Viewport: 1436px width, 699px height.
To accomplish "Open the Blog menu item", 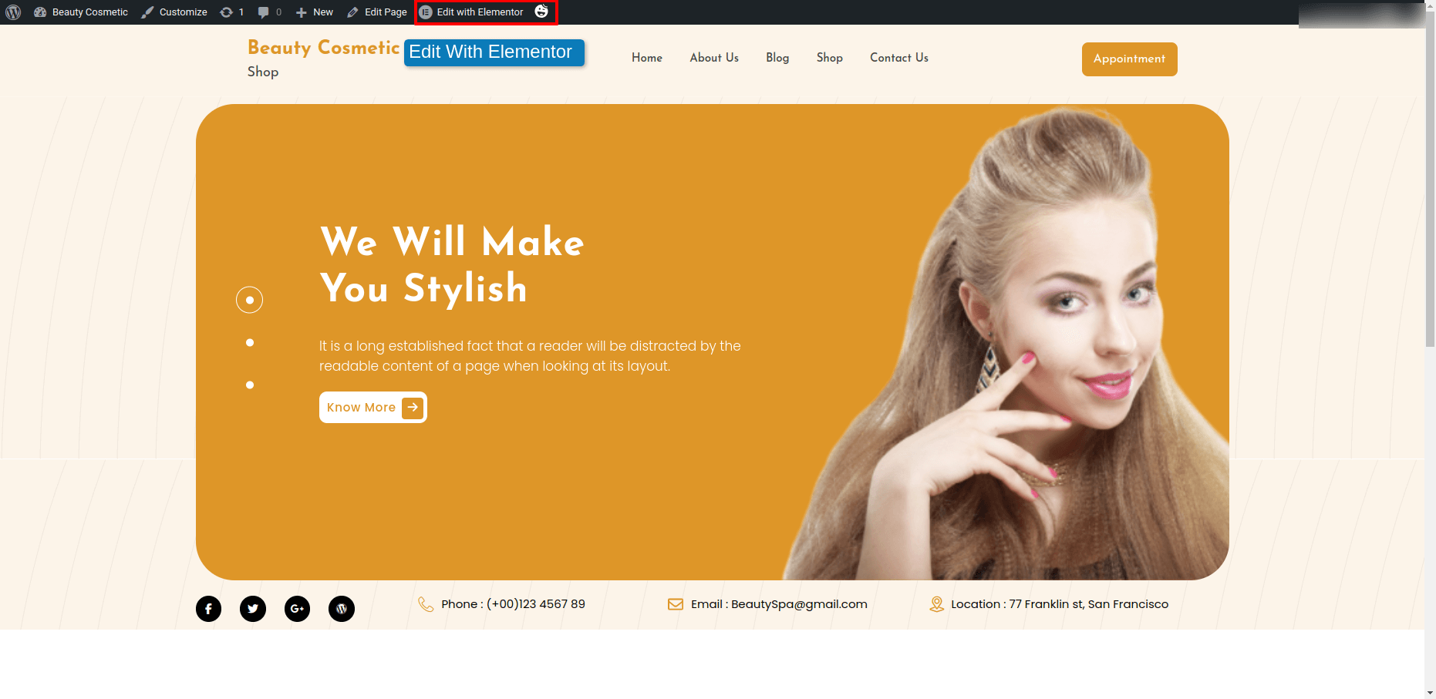I will point(777,58).
